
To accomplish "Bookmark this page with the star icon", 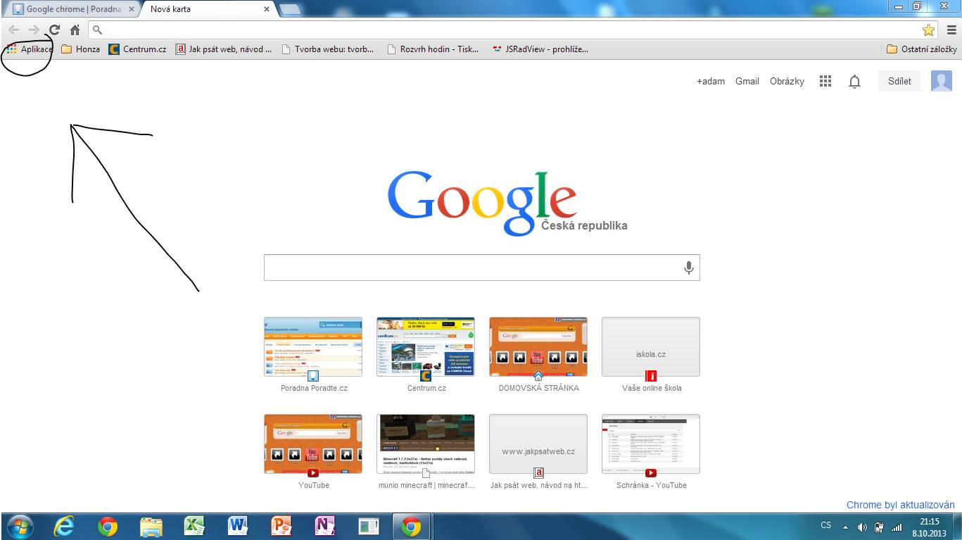I will click(928, 30).
